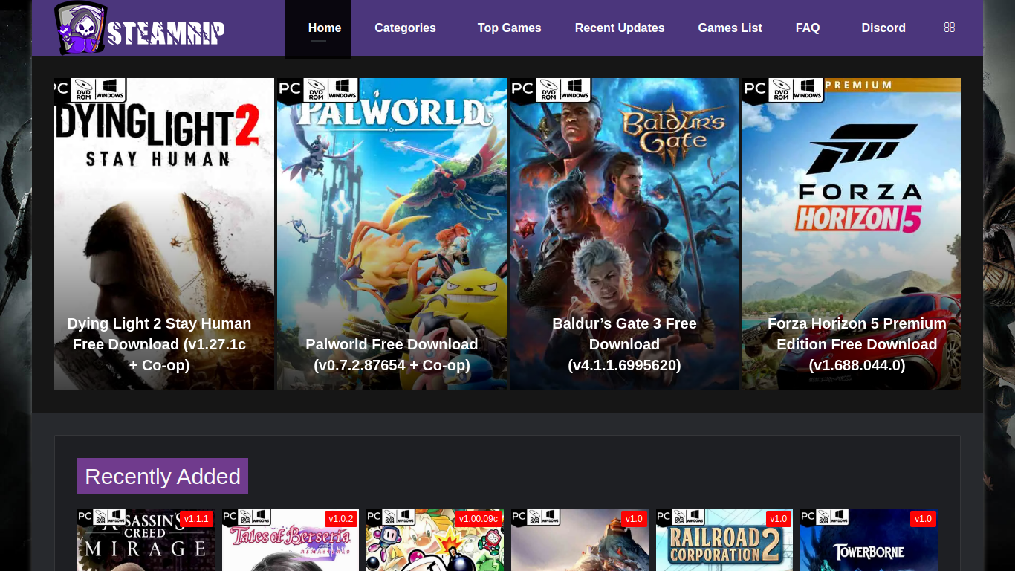Go to Top Games page
This screenshot has width=1015, height=571.
coord(510,28)
